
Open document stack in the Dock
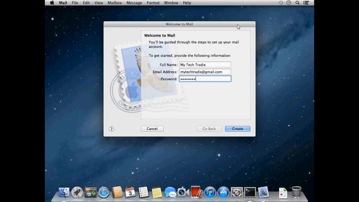point(283,192)
